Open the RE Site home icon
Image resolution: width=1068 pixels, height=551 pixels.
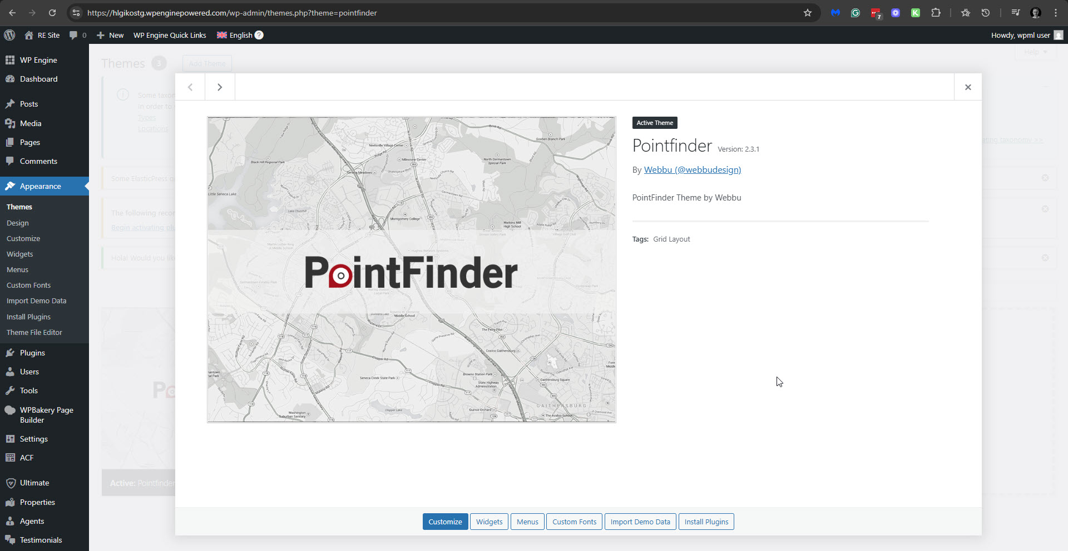[29, 35]
